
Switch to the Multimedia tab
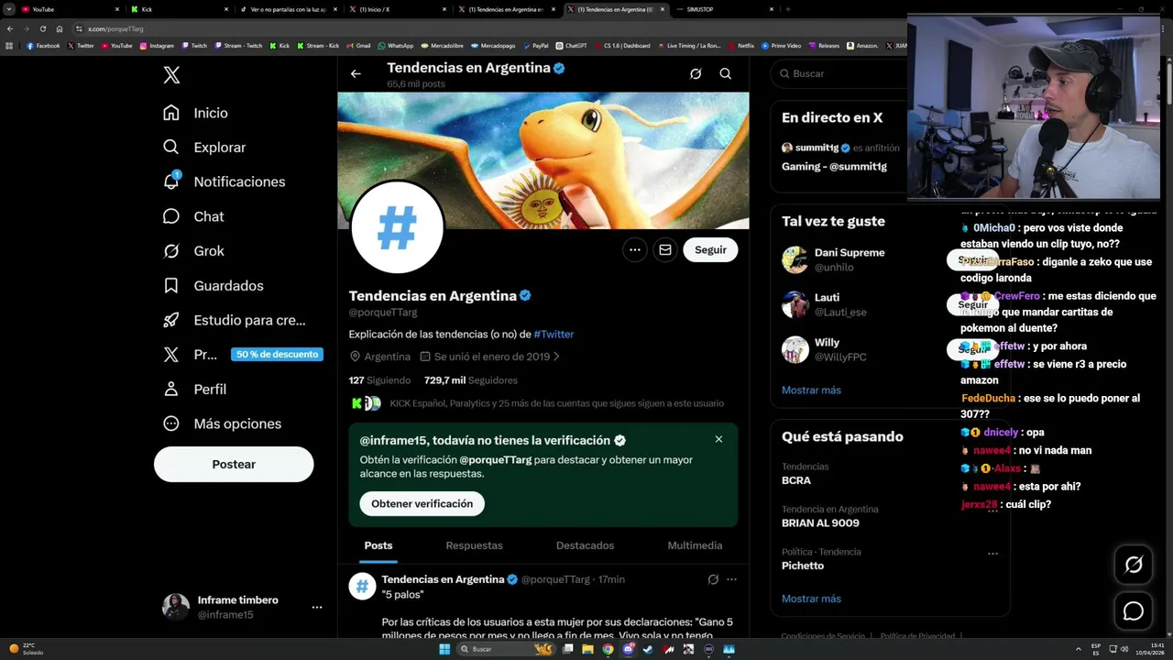coord(695,545)
